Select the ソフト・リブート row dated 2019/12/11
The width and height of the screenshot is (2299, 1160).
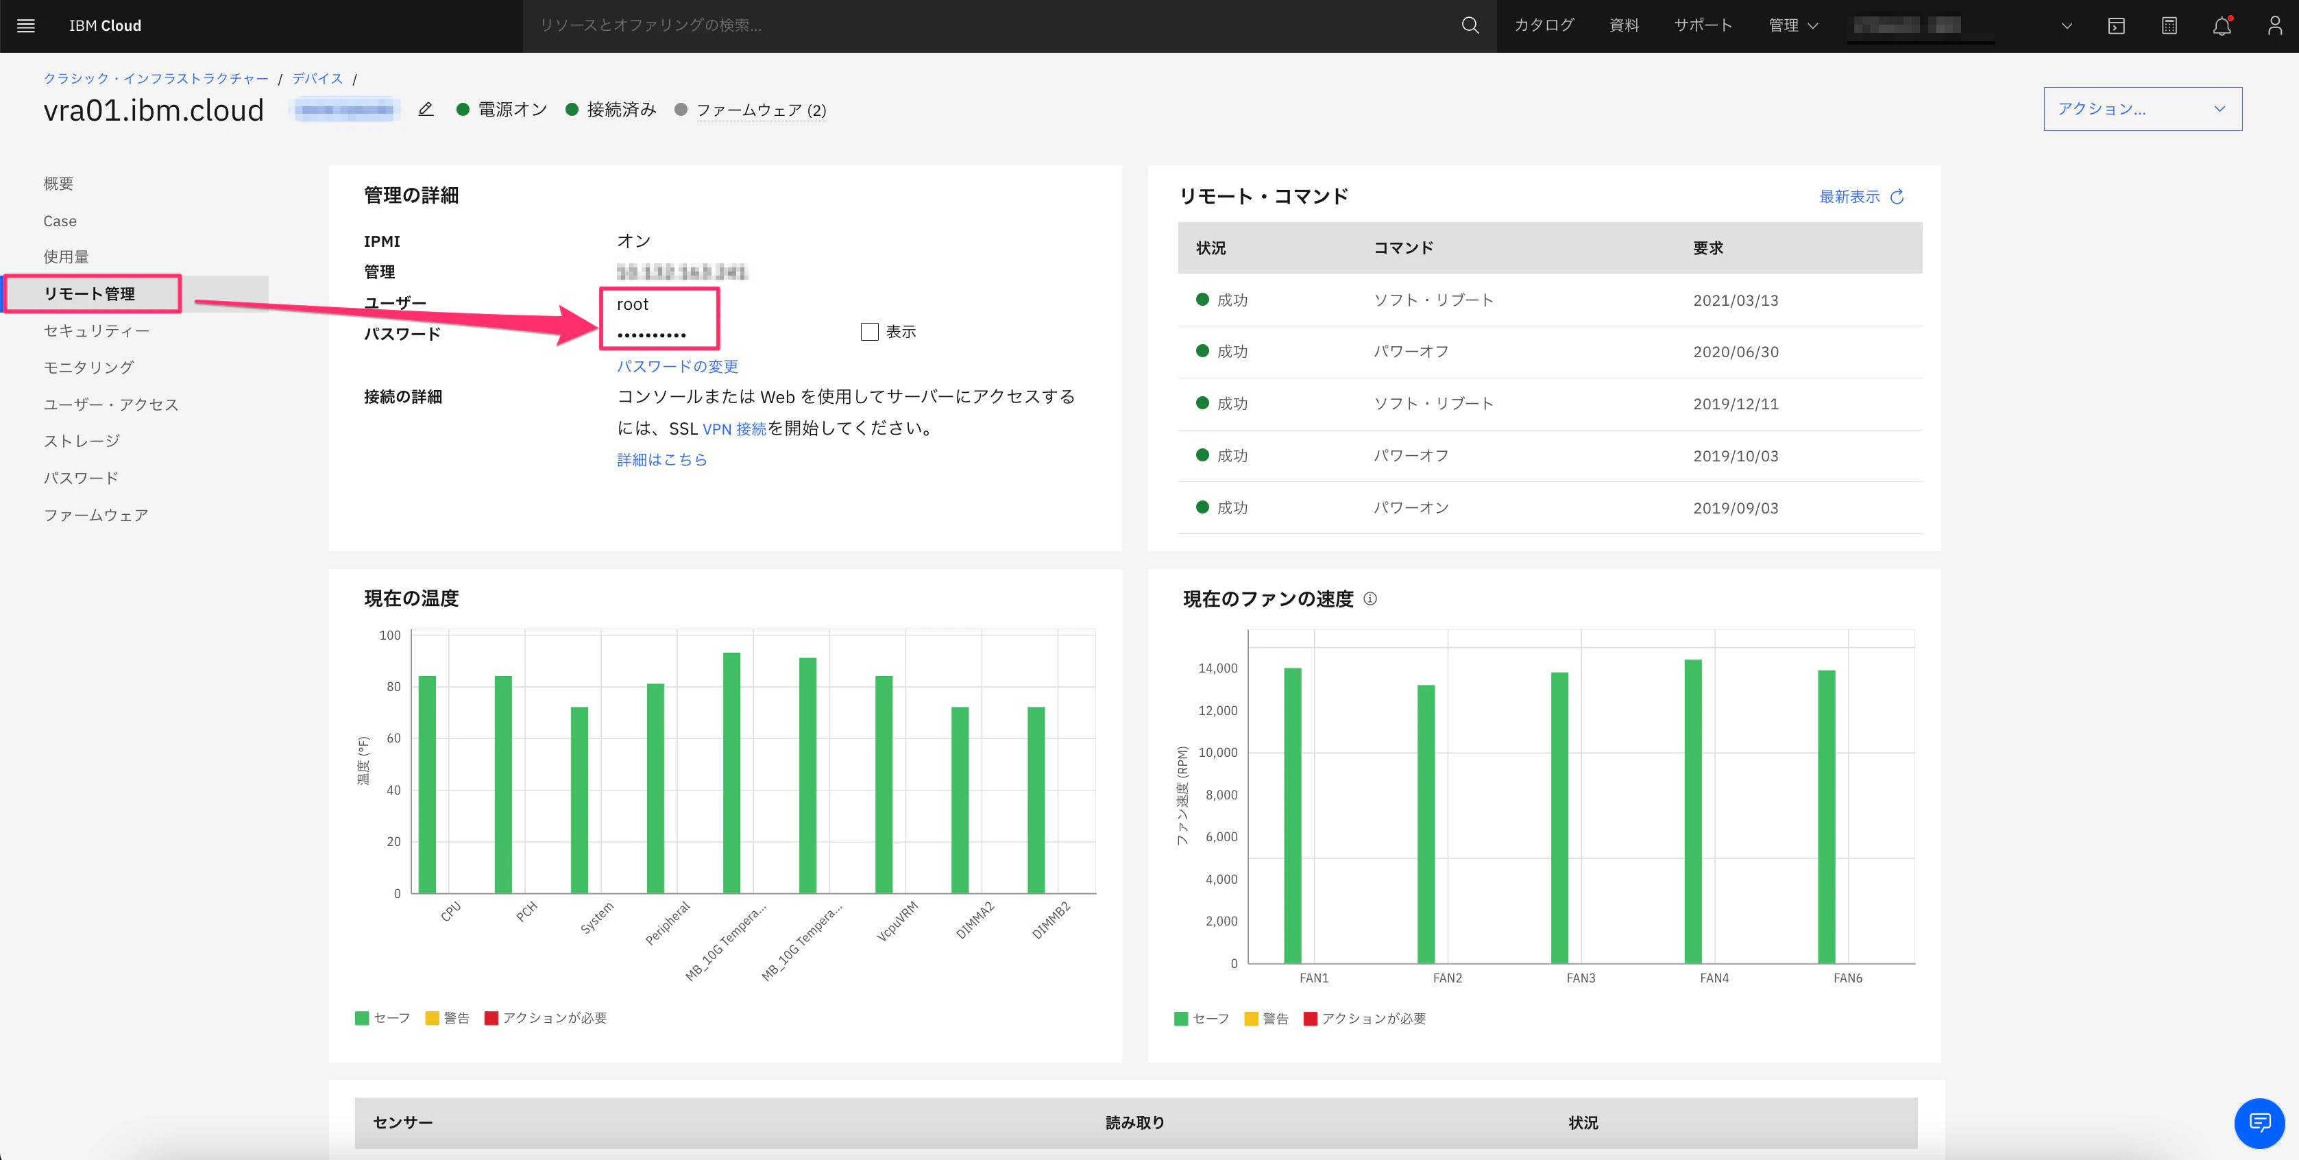(1549, 403)
